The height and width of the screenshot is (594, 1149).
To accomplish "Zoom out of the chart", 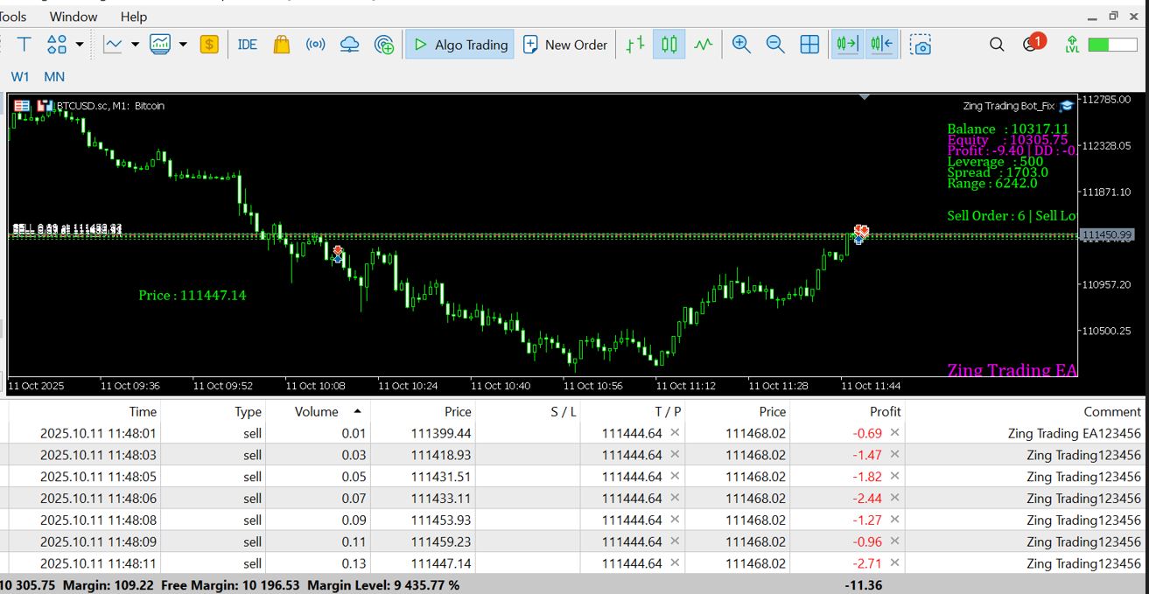I will point(775,45).
